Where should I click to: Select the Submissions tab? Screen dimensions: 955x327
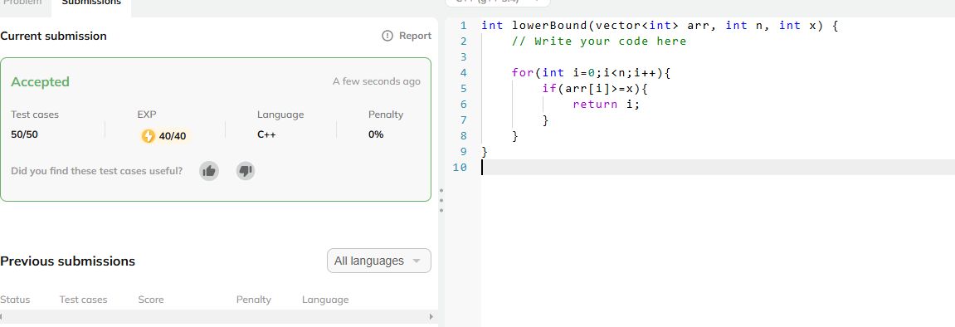(x=91, y=2)
